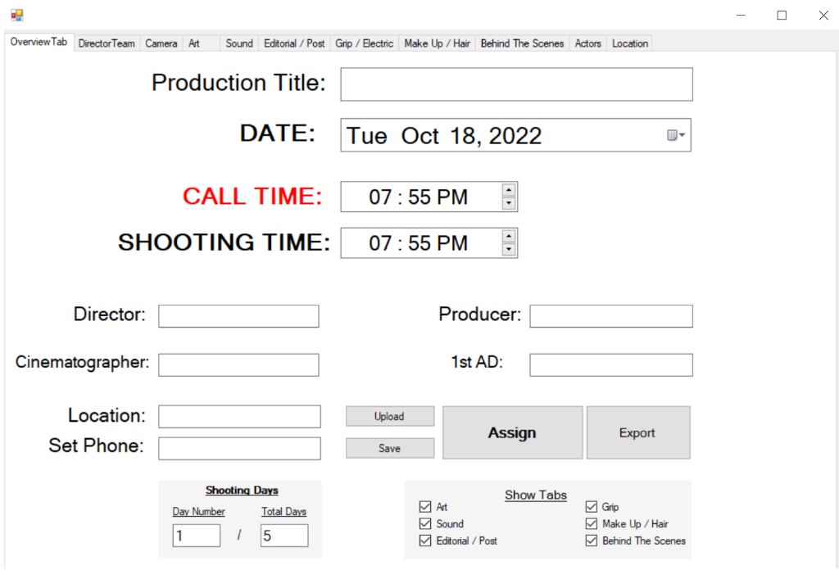Open the Make Up / Hair tab
Screen dimensions: 839x575
point(438,43)
